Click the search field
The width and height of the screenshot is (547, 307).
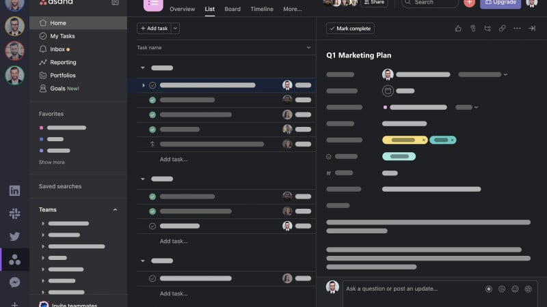[430, 3]
